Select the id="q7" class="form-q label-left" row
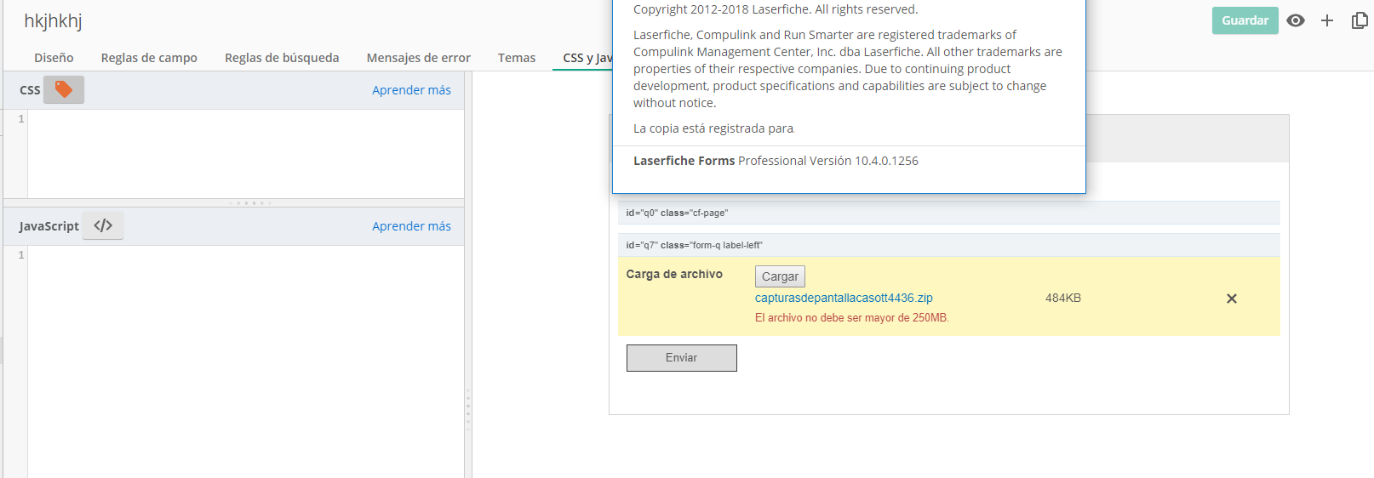This screenshot has height=478, width=1374. pos(948,245)
